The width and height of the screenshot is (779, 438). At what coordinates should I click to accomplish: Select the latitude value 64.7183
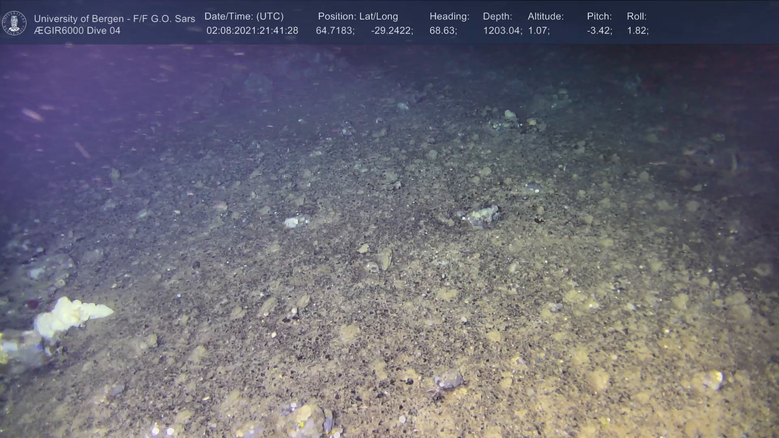coord(335,31)
